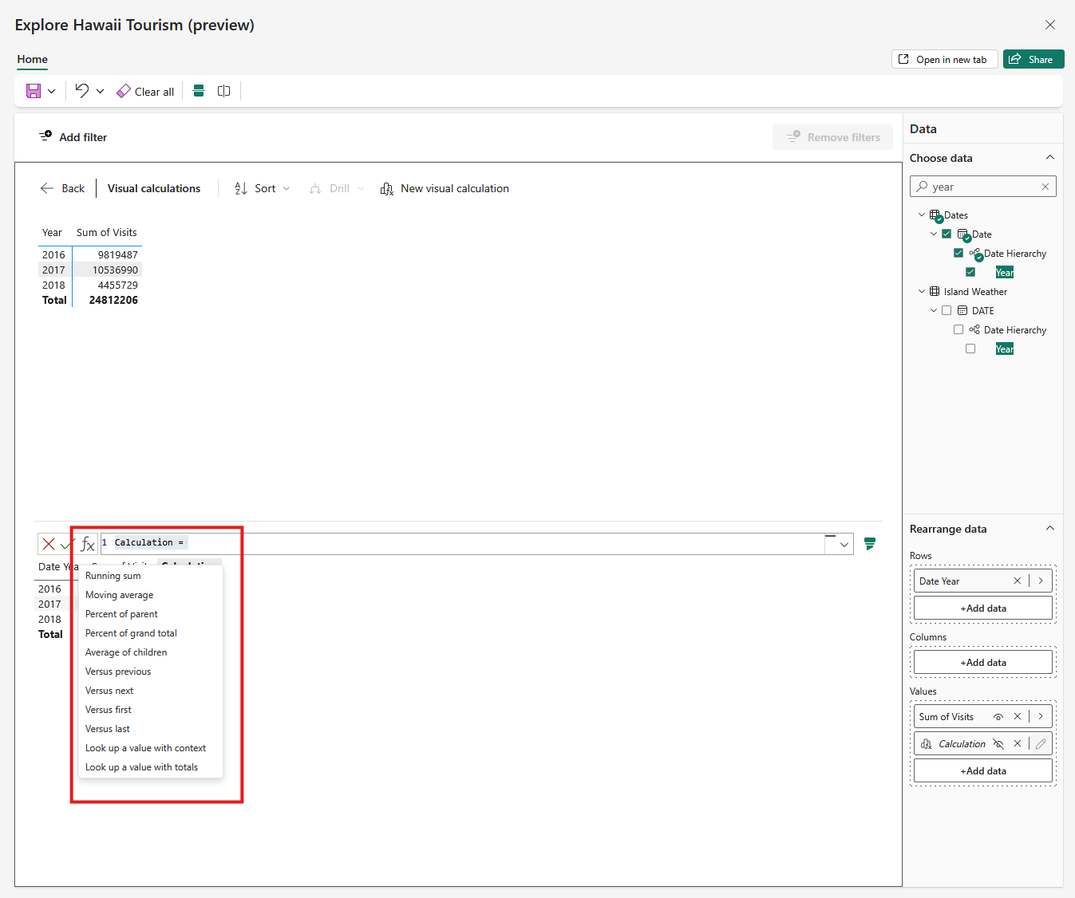Collapse the Choose data section
The image size is (1075, 898).
1049,158
